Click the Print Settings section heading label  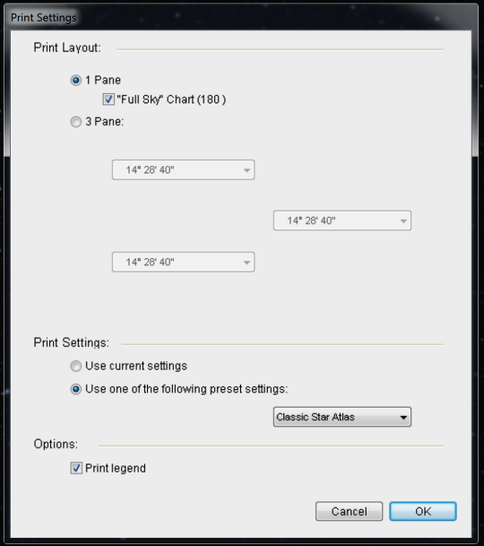tap(72, 342)
